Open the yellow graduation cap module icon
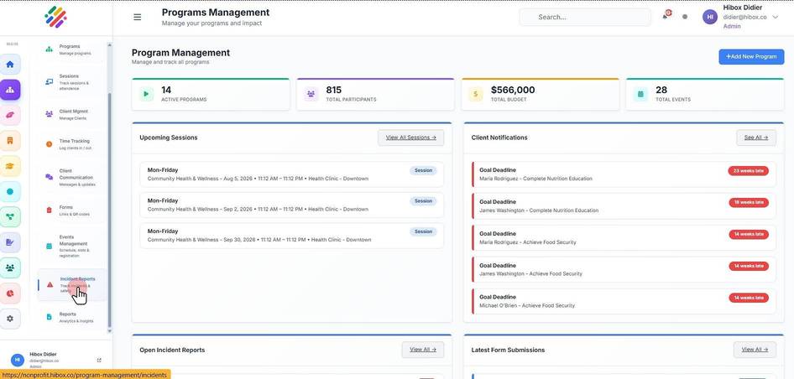Viewport: 794px width, 379px height. tap(10, 166)
